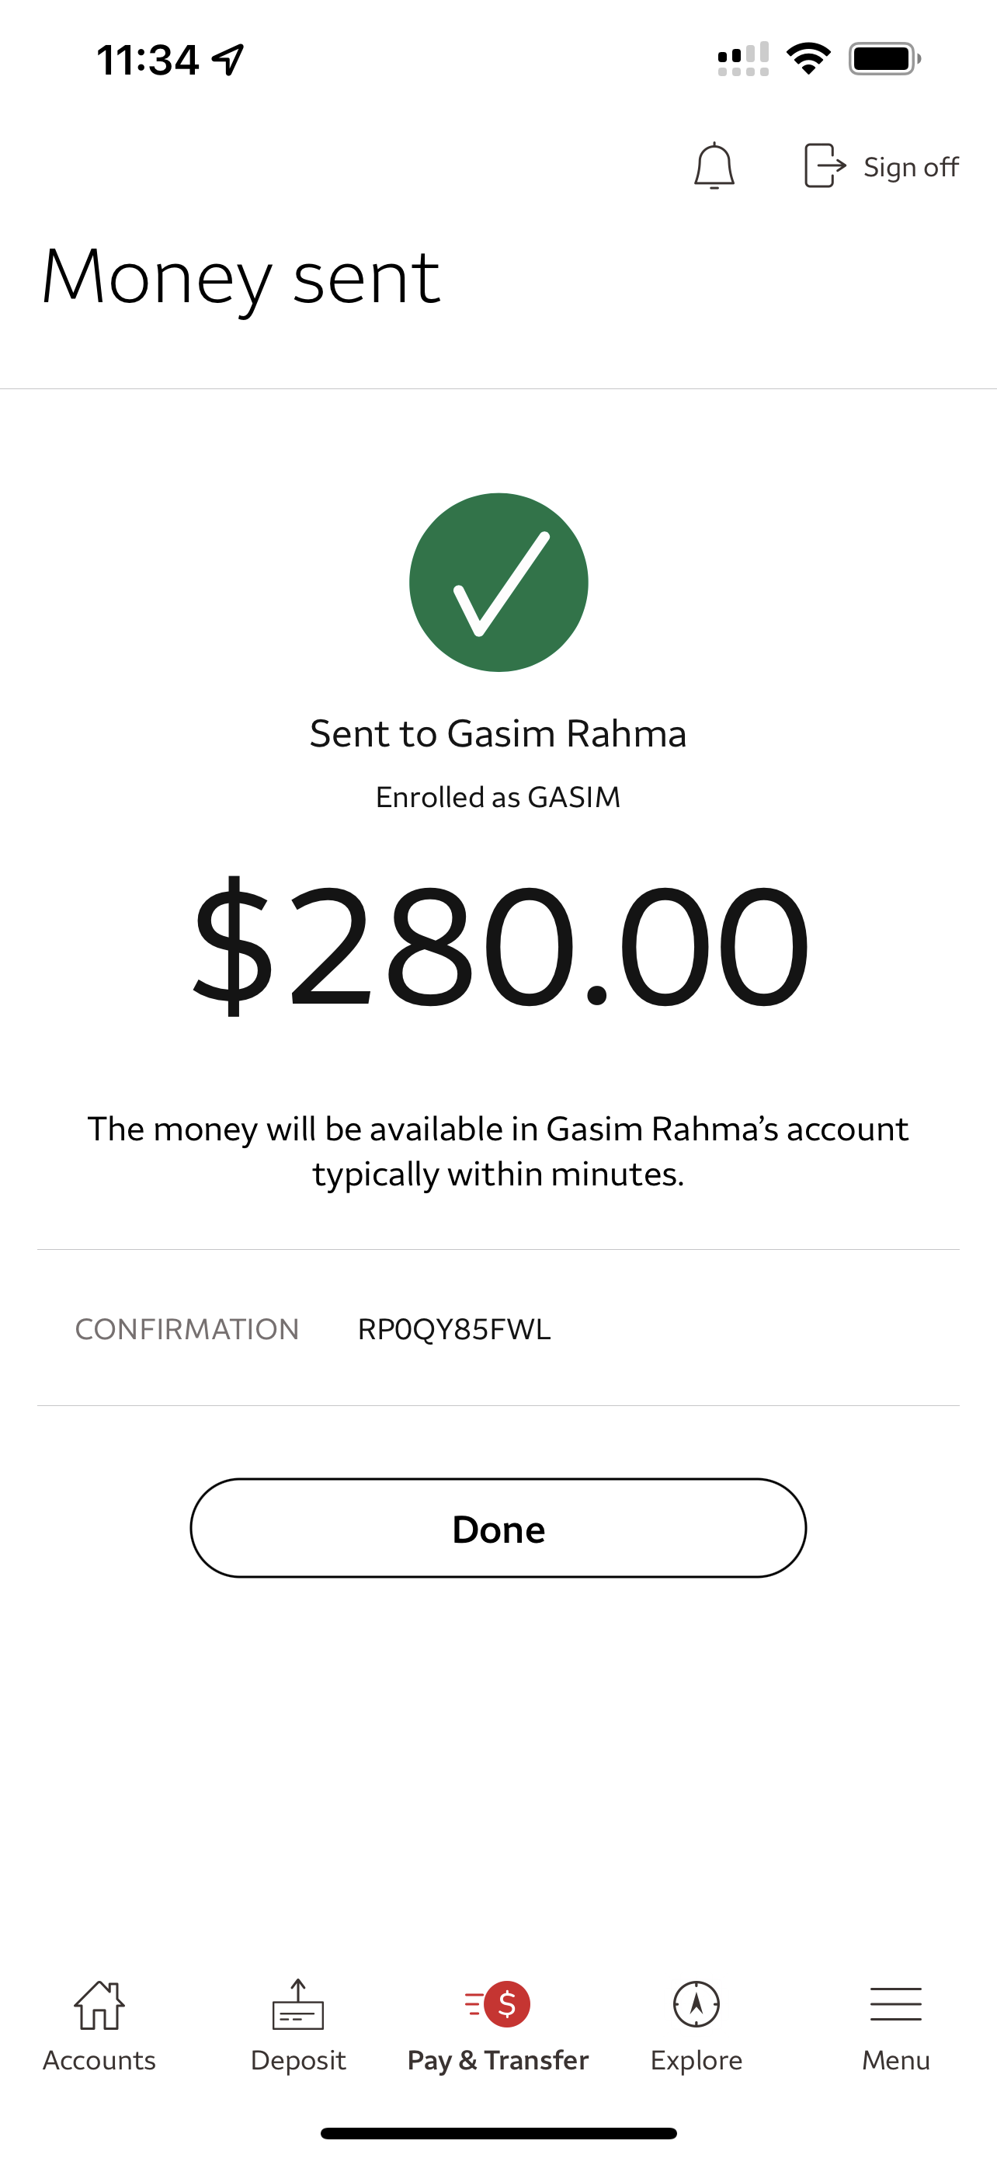
Task: Tap the Sent to Gasim Rahma text
Action: (498, 734)
